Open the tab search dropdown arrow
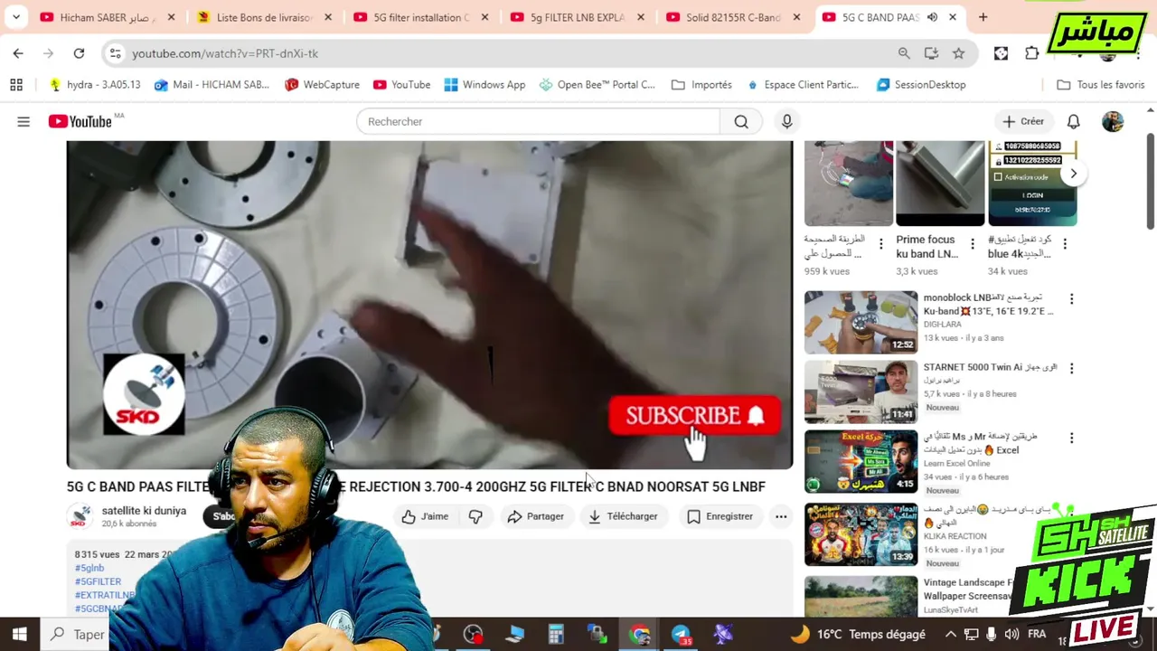 click(x=16, y=17)
